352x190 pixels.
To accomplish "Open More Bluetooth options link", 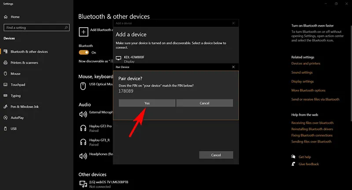I will click(308, 90).
